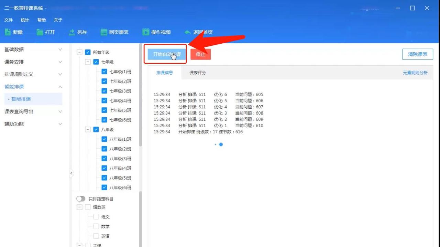Uncheck the 八年级(5)班 checkbox
This screenshot has width=440, height=247.
pyautogui.click(x=104, y=178)
